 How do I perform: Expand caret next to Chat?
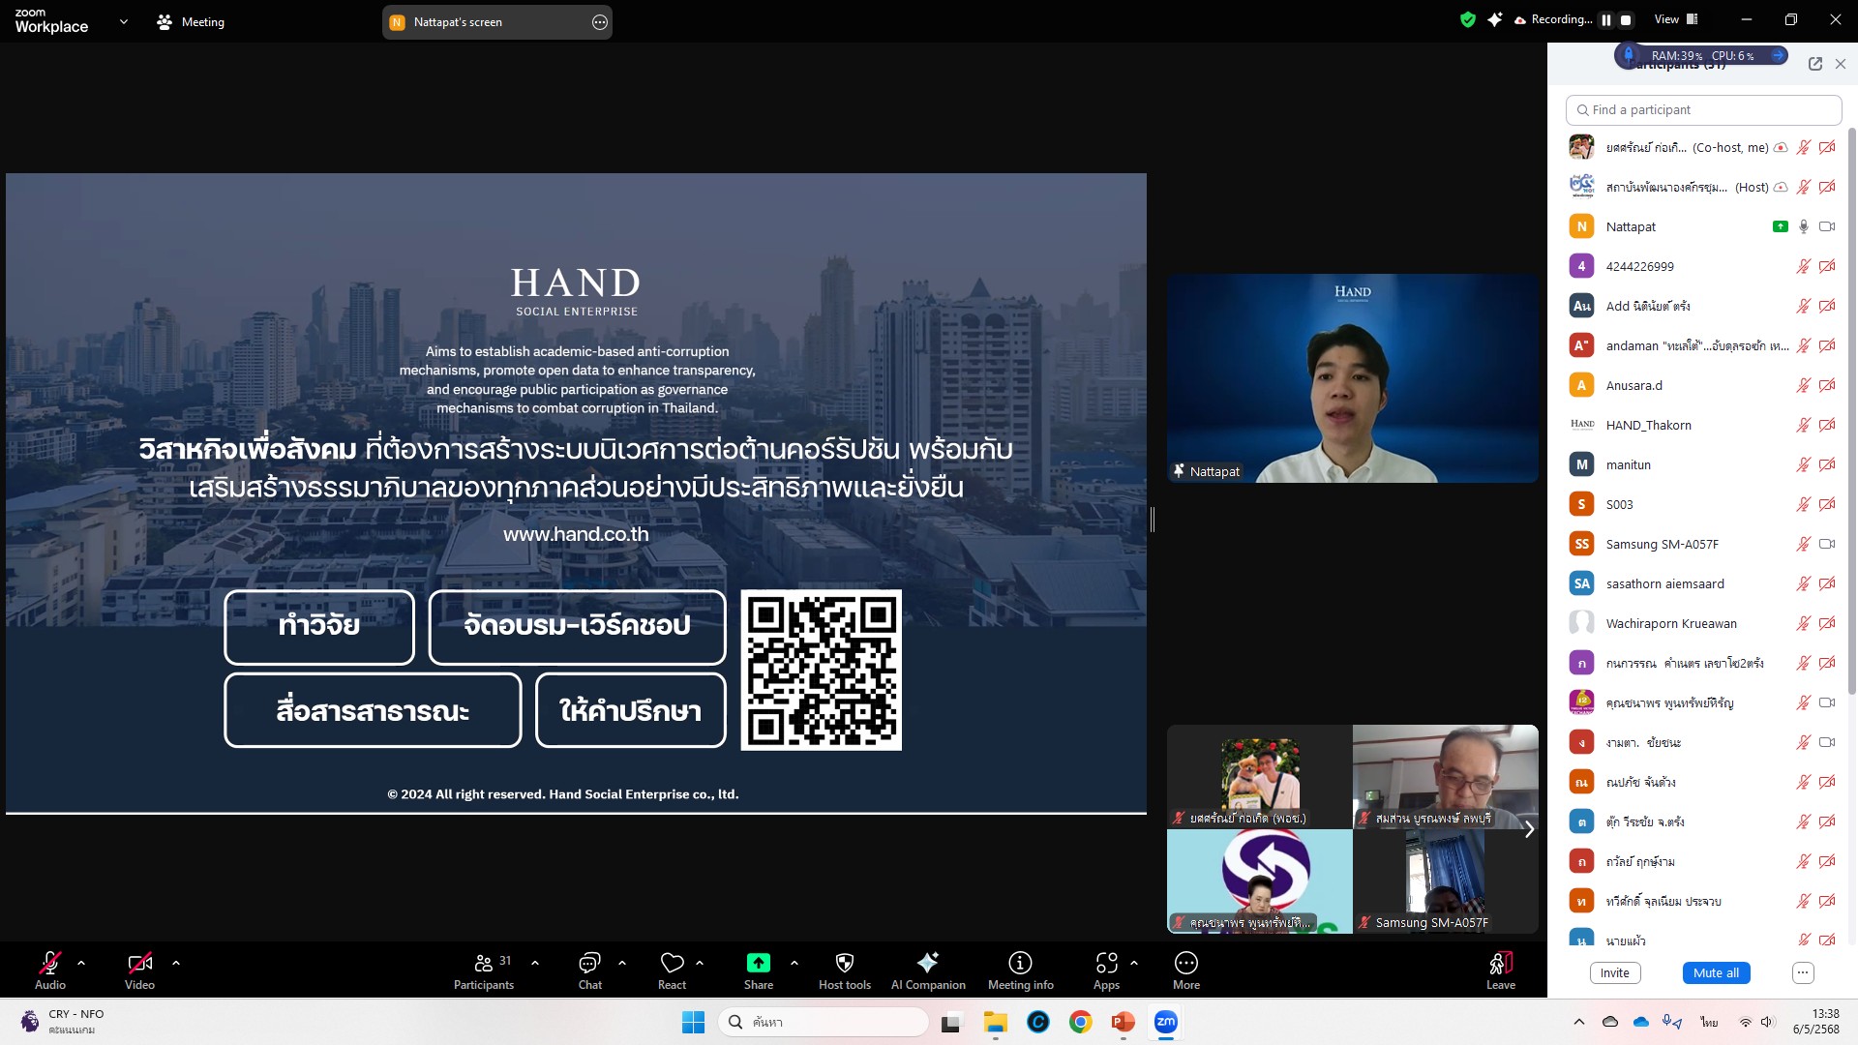pos(622,963)
